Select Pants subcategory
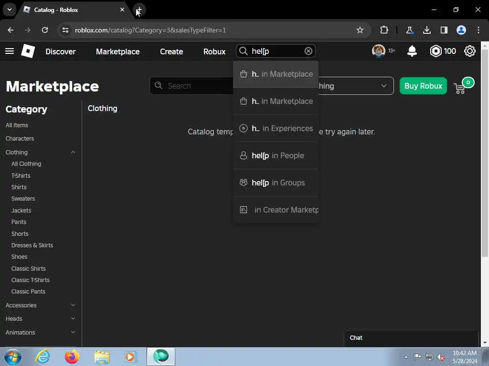Viewport: 489px width, 366px height. click(x=19, y=222)
